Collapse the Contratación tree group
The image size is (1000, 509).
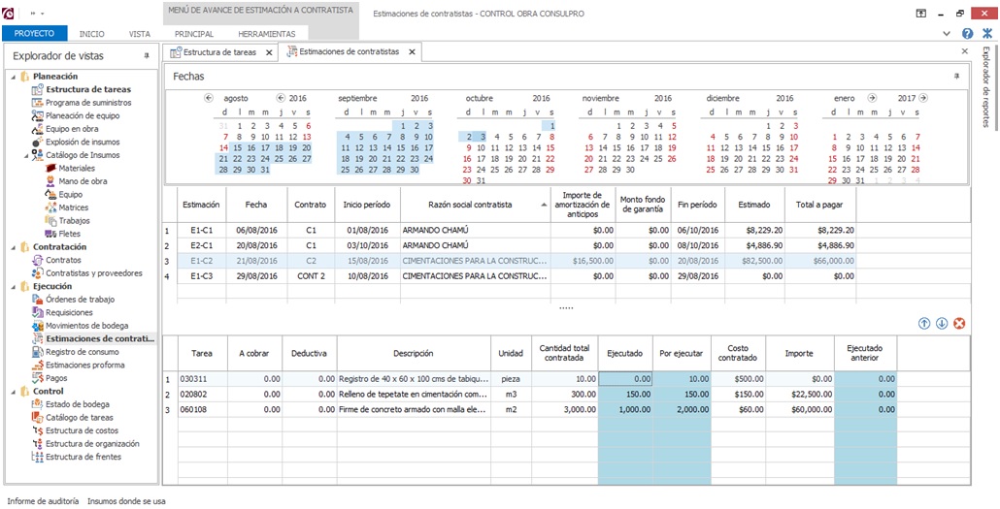(x=14, y=247)
